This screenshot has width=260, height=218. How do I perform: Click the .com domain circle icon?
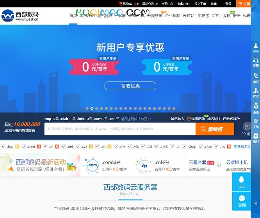(93, 165)
